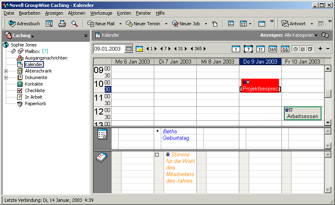This screenshot has width=335, height=205.
Task: Open the date picker calendar button
Action: pyautogui.click(x=128, y=49)
